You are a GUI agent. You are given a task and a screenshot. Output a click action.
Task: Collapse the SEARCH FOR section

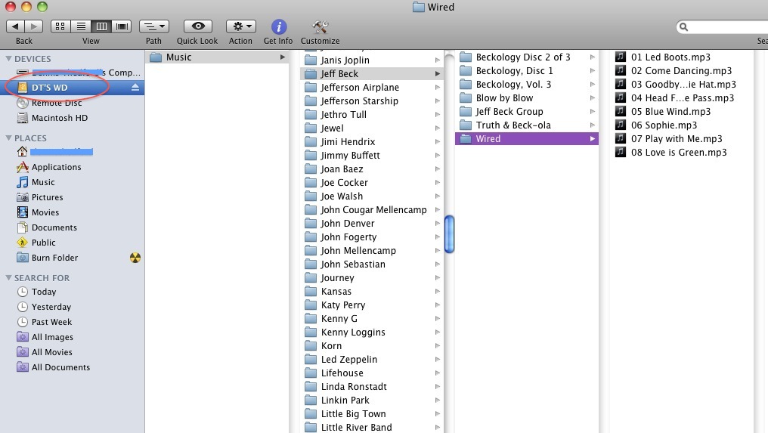click(x=8, y=278)
